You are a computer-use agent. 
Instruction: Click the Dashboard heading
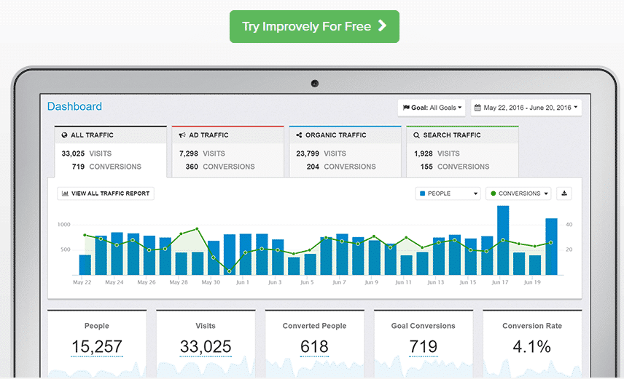click(x=74, y=106)
